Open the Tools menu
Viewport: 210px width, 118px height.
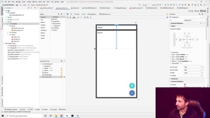pyautogui.click(x=48, y=2)
